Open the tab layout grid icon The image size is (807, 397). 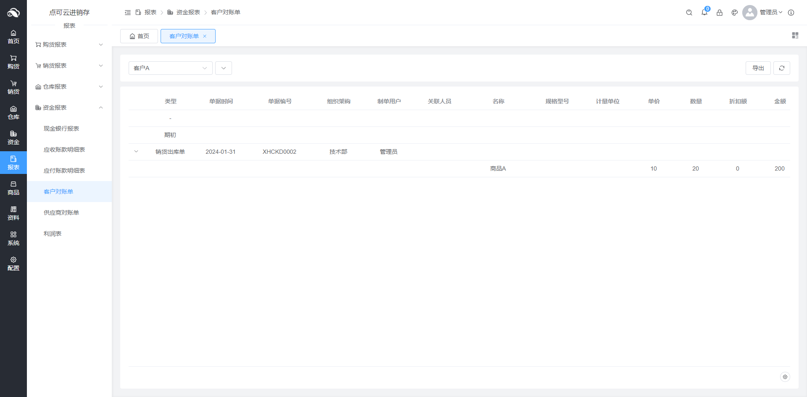tap(795, 36)
